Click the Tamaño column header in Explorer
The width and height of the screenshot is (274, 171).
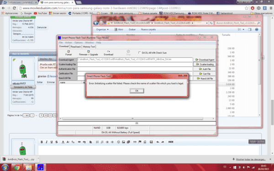pyautogui.click(x=226, y=35)
